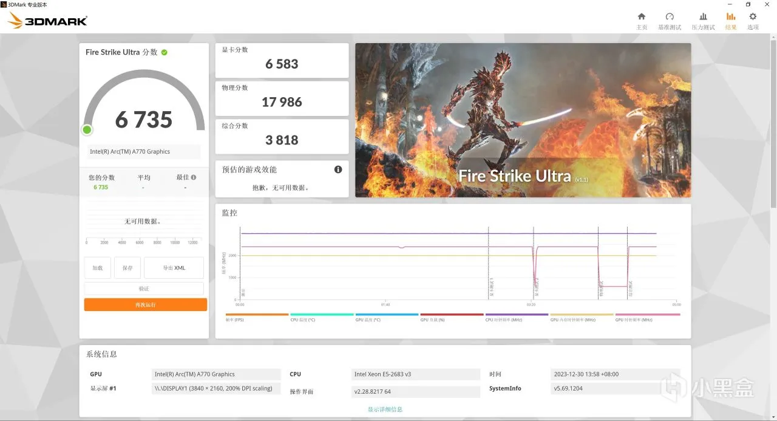Expand detailed system info (显示详细信息)
This screenshot has width=777, height=421.
pyautogui.click(x=385, y=409)
